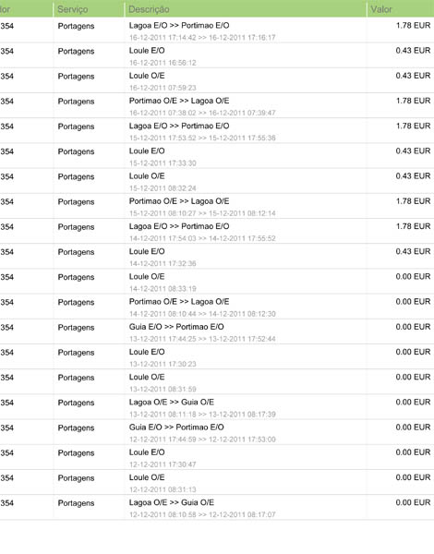Select the Portimao O/E >> Lagoa O/E row dated 16-12-2011
This screenshot has width=434, height=554.
[217, 105]
